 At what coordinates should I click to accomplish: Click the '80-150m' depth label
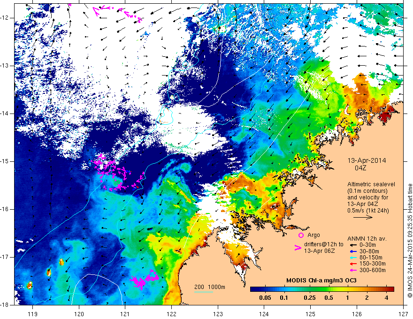click(x=371, y=258)
